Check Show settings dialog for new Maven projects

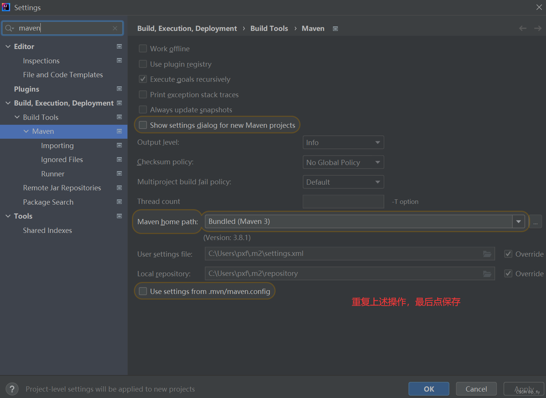click(143, 125)
